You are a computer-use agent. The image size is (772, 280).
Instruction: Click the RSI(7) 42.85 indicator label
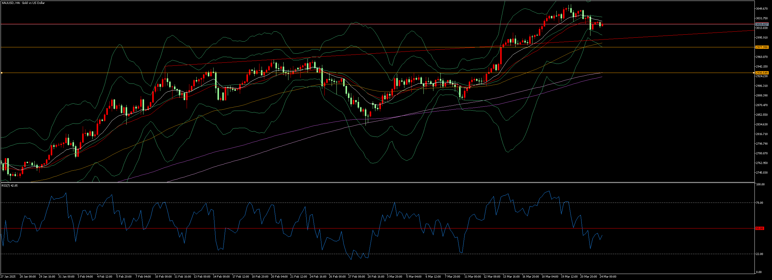click(10, 186)
